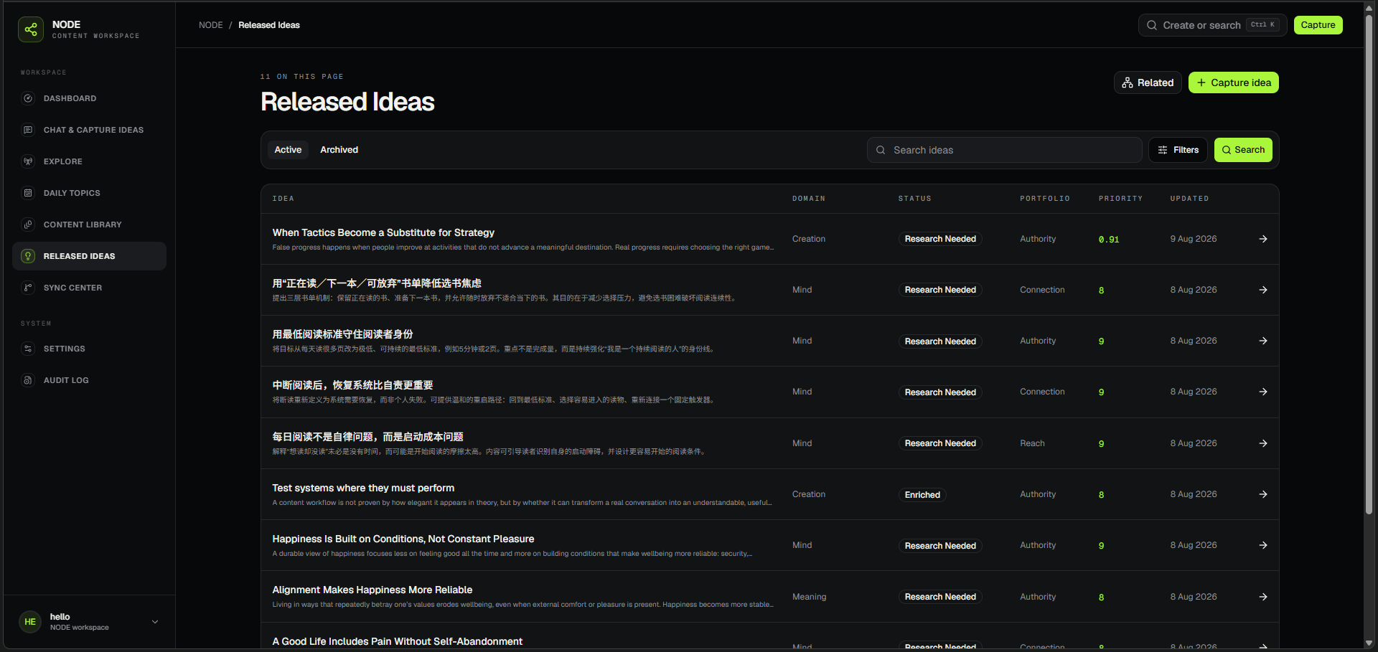Click the Create or search box
This screenshot has height=652, width=1378.
point(1212,25)
